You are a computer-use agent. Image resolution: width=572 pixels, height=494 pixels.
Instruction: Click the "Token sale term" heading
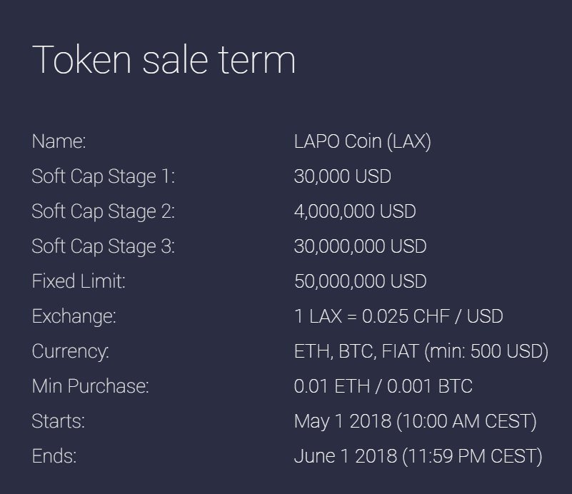coord(164,60)
